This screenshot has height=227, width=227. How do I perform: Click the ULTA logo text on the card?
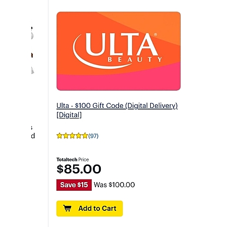click(122, 44)
